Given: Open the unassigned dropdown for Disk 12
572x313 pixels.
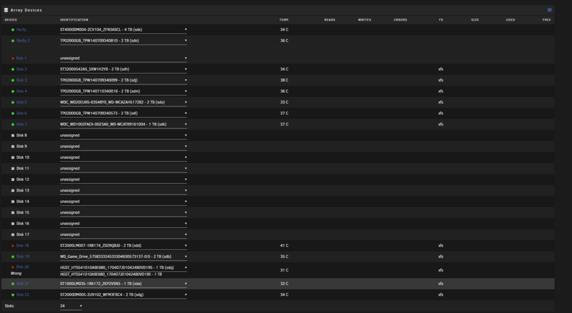Looking at the screenshot, I should (124, 180).
